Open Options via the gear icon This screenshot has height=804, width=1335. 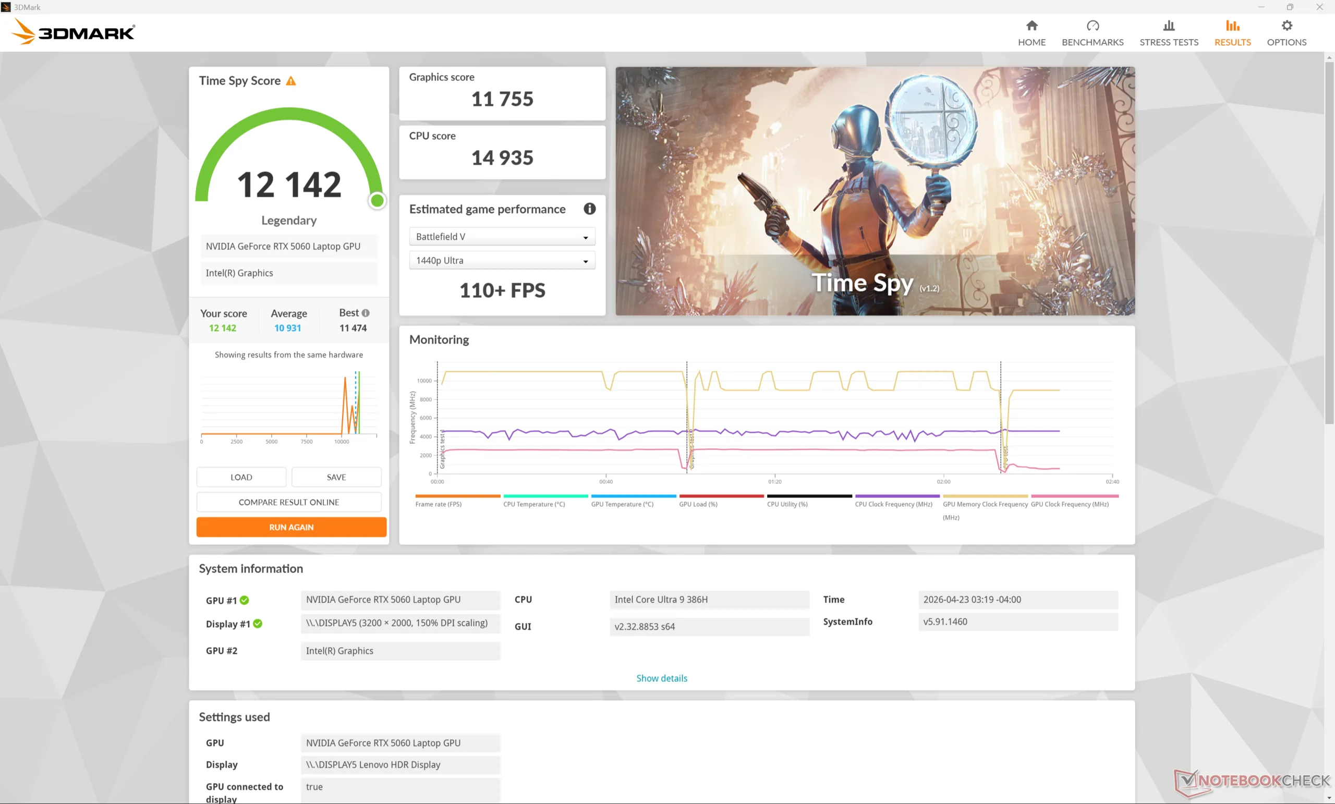click(x=1286, y=26)
